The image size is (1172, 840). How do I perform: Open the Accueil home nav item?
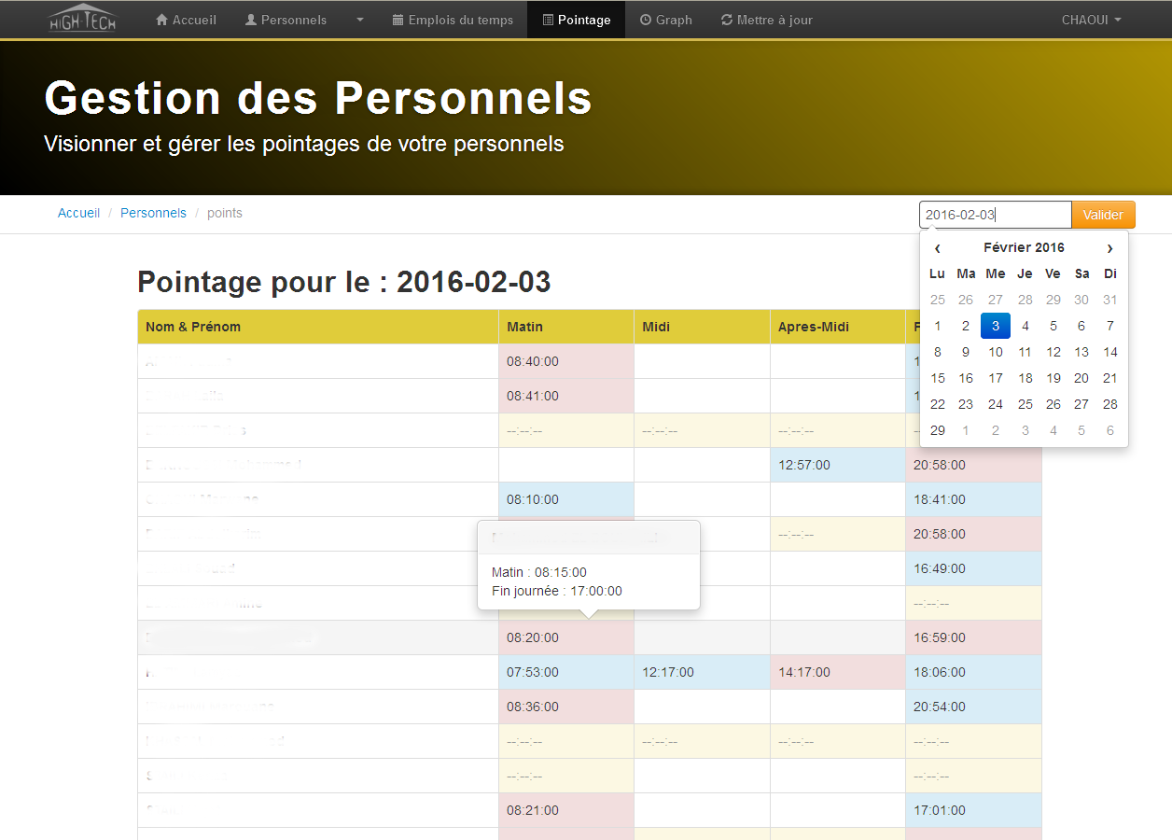point(186,20)
